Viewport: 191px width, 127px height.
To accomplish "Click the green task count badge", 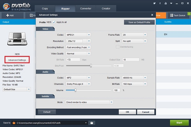I will coord(189,14).
